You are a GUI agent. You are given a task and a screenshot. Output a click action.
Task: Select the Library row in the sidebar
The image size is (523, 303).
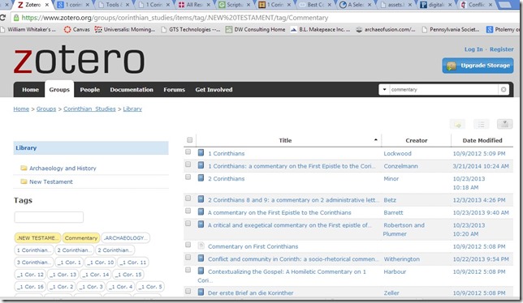pos(91,148)
